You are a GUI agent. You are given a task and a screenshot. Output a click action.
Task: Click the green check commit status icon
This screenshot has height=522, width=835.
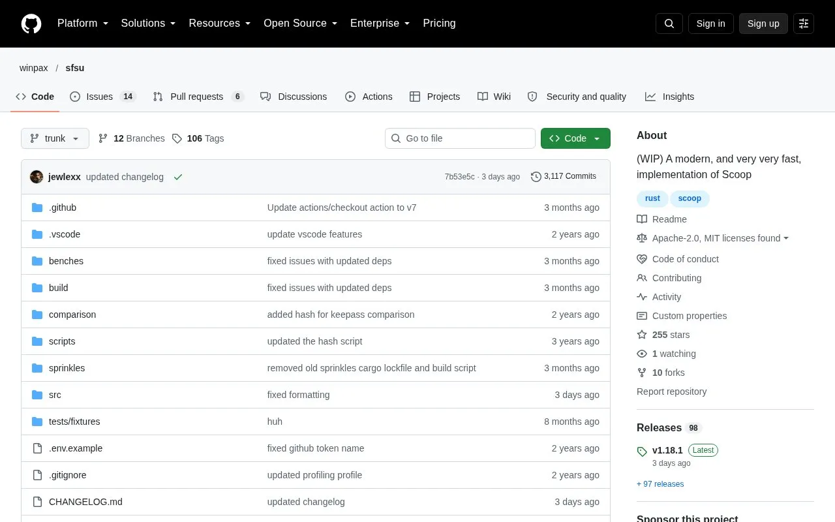tap(178, 177)
